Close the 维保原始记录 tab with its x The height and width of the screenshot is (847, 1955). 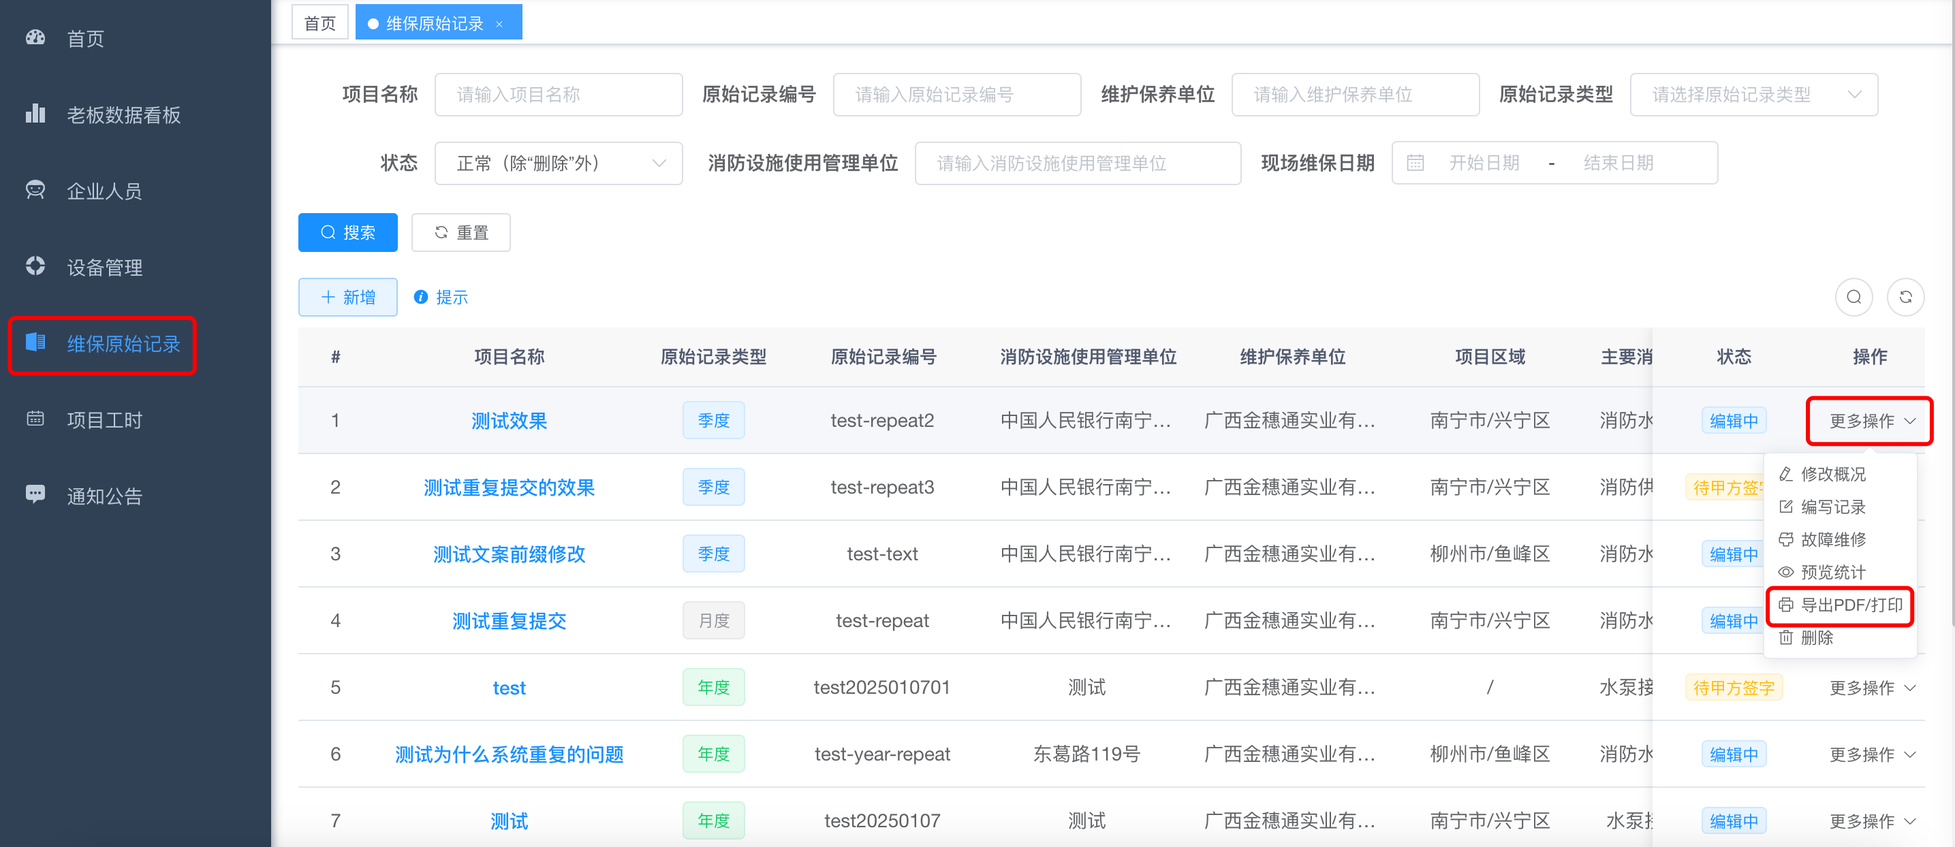coord(499,25)
